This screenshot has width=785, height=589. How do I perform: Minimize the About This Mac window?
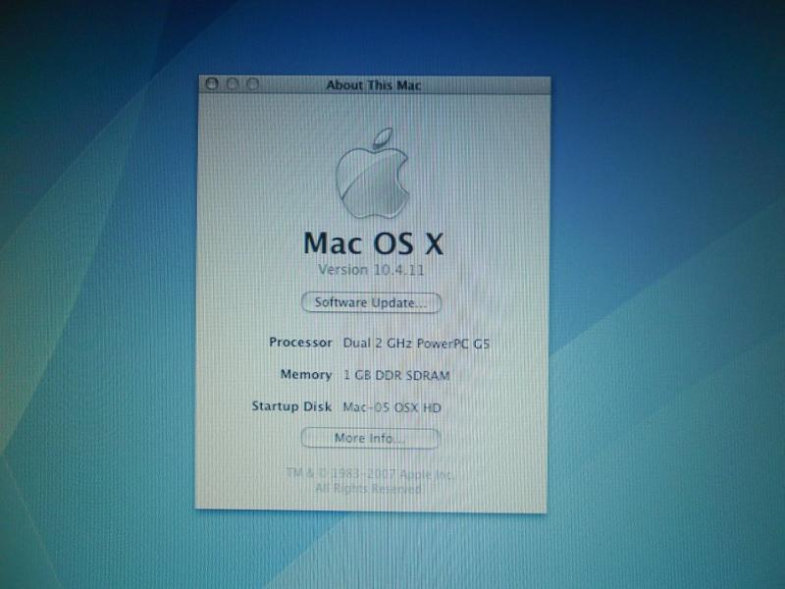(x=233, y=84)
